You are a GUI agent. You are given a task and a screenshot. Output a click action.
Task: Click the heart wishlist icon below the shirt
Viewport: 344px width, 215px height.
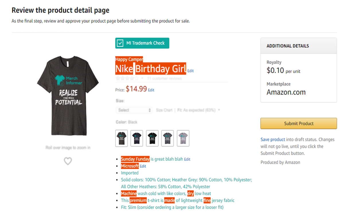68,161
